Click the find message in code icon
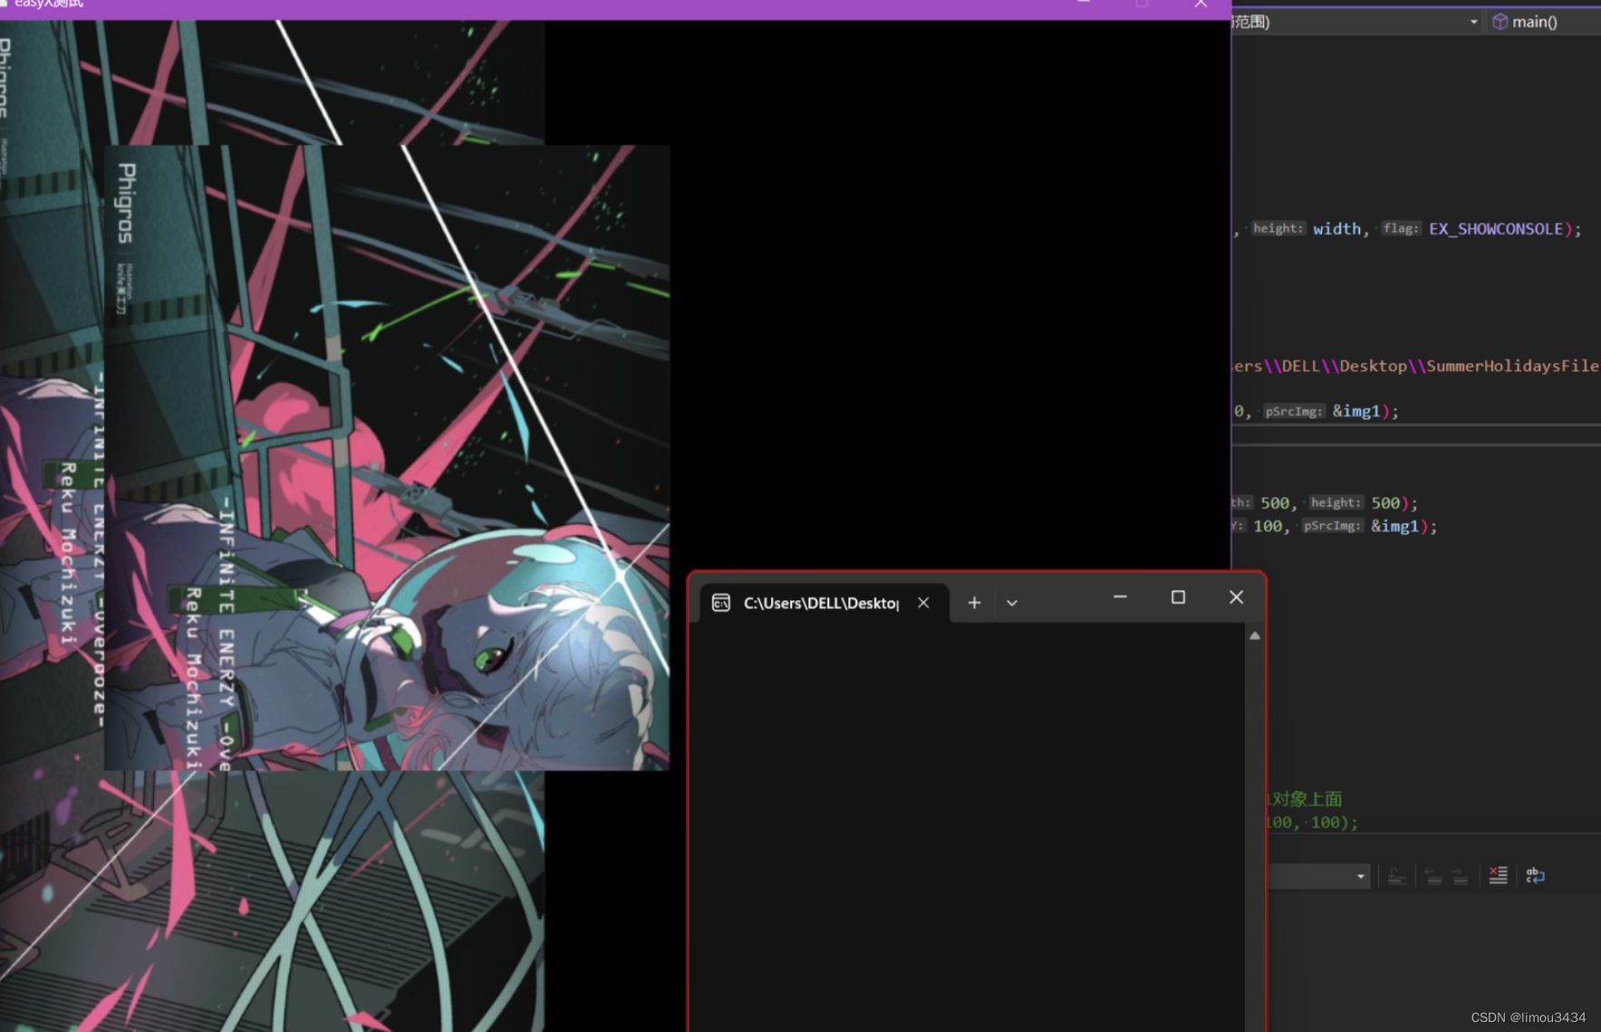The image size is (1601, 1032). [x=1396, y=876]
